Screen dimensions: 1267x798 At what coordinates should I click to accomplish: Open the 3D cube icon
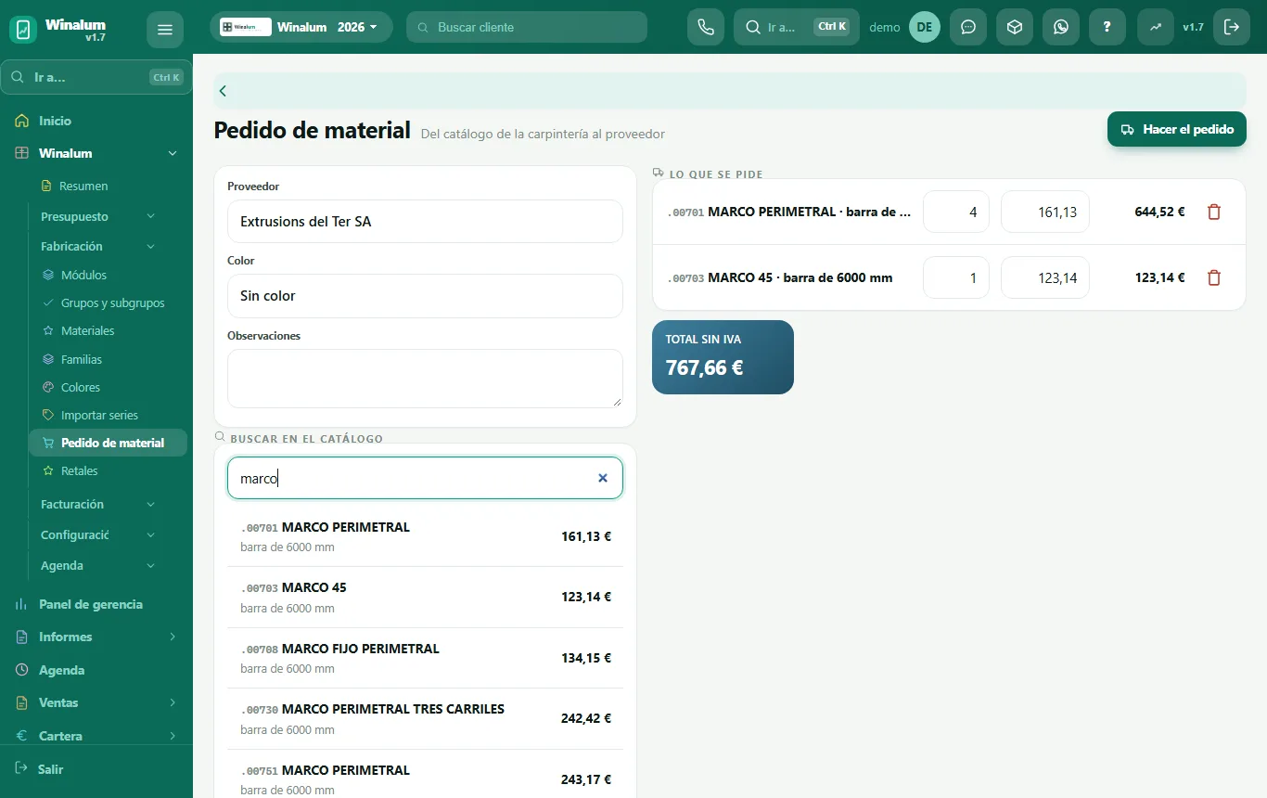click(x=1015, y=27)
